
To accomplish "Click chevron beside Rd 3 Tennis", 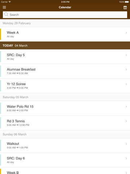I will pyautogui.click(x=126, y=121).
